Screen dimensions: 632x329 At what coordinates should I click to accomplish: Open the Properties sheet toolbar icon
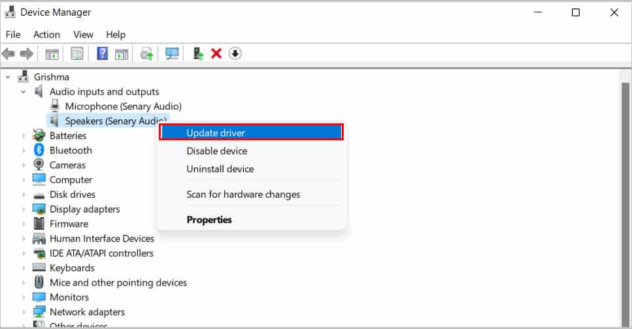pyautogui.click(x=76, y=54)
